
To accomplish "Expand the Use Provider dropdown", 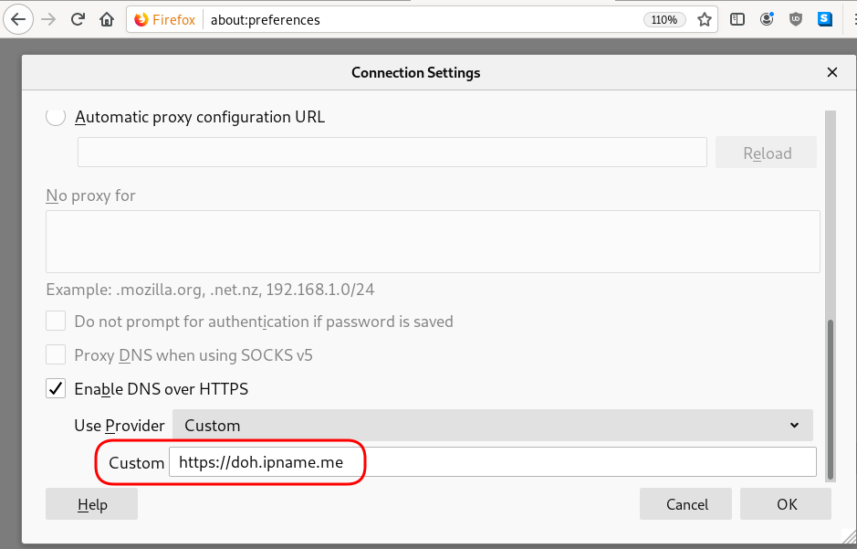I will point(492,426).
